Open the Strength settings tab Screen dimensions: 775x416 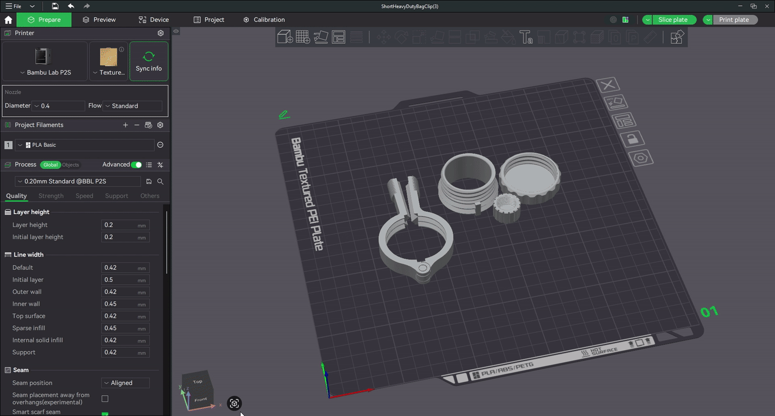50,195
